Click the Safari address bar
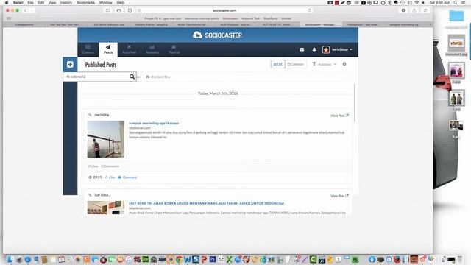 (x=224, y=10)
